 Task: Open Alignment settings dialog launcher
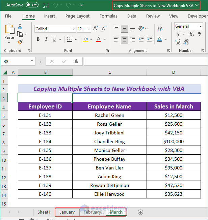tap(169, 51)
